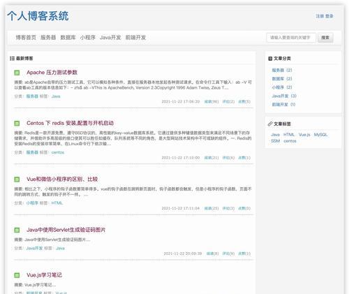
Task: Click the Java tag under the Apache post
Action: click(56, 96)
